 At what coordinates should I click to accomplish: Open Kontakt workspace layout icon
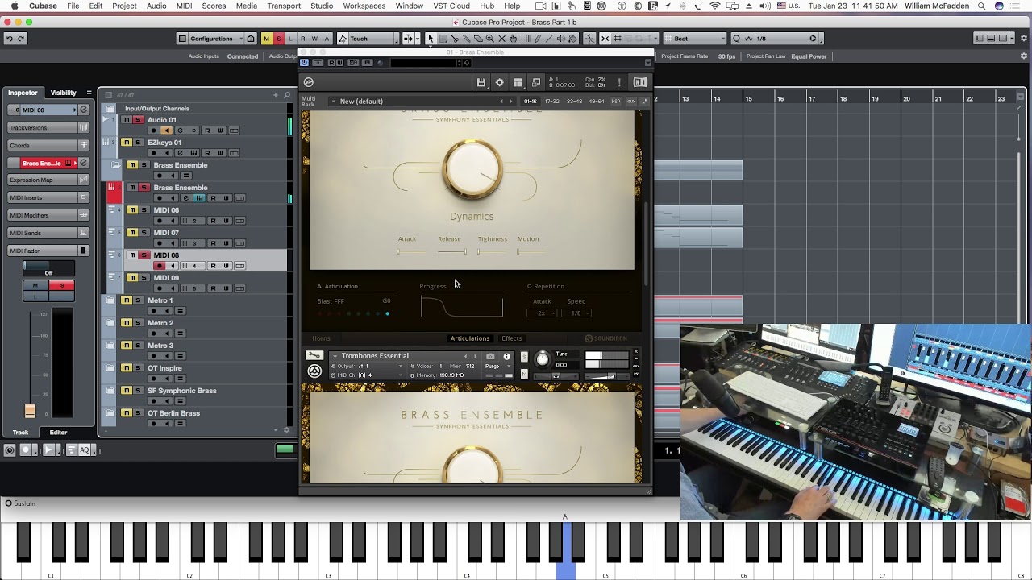518,82
